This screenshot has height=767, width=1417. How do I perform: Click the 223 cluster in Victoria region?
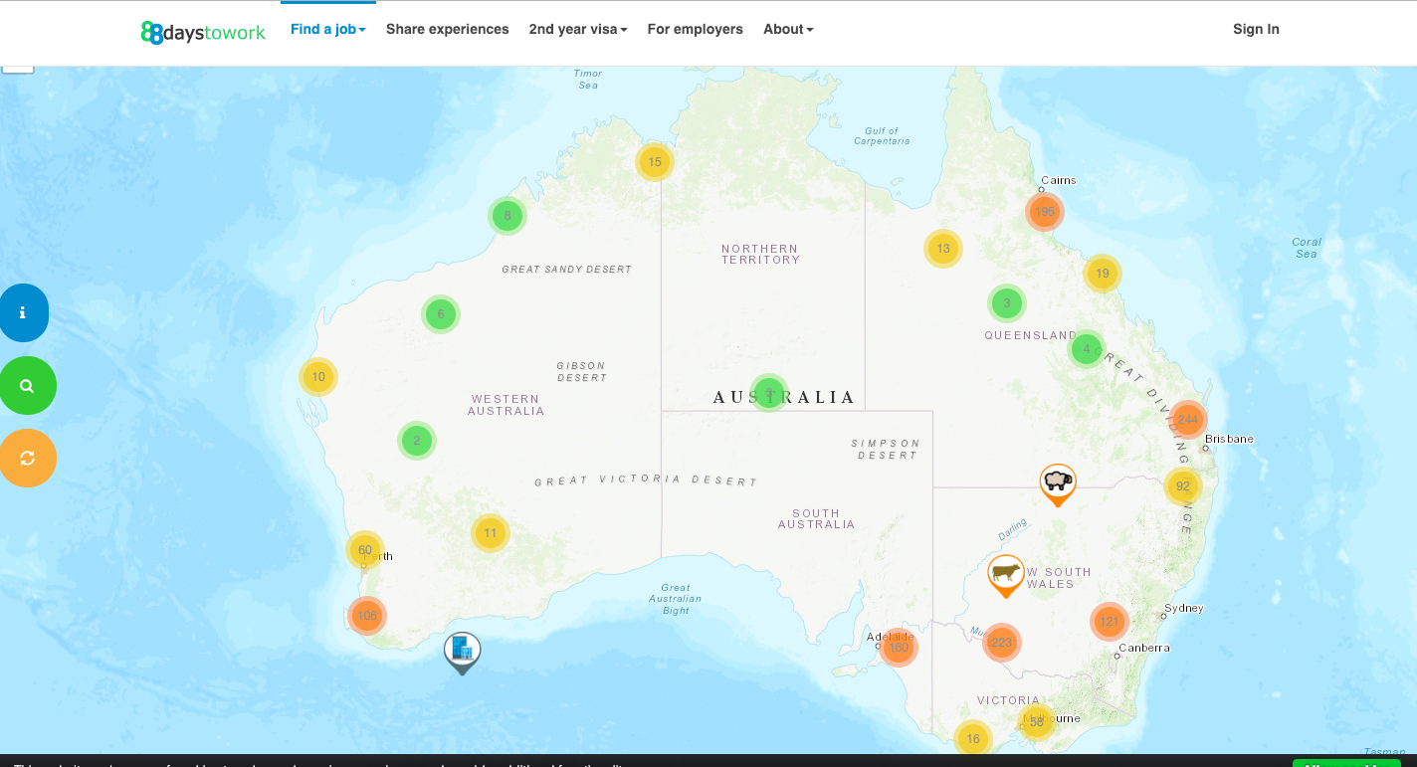coord(1002,643)
